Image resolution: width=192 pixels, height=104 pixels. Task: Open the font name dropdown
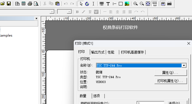click(52, 12)
